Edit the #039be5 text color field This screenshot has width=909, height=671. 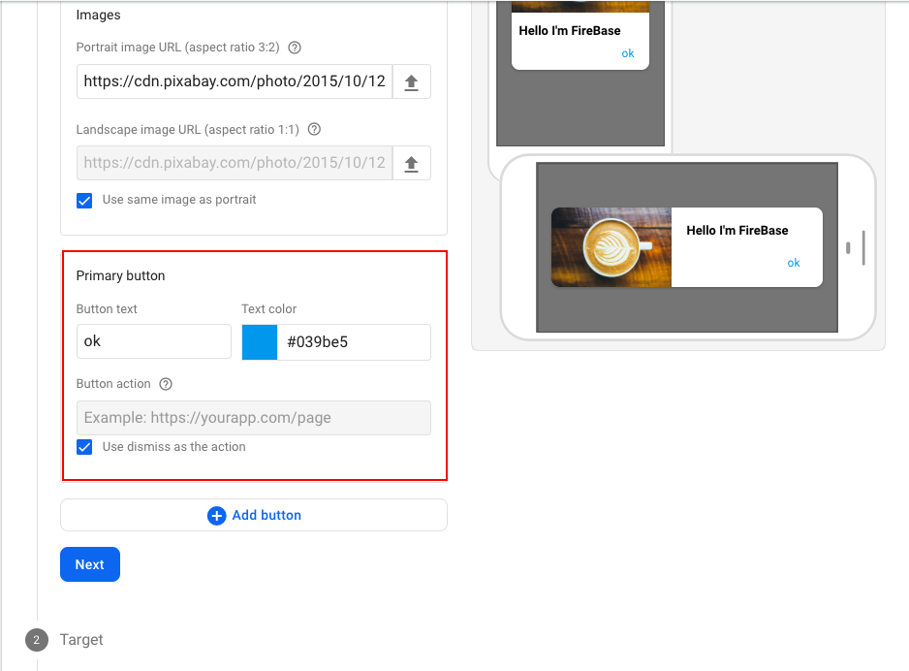point(354,342)
